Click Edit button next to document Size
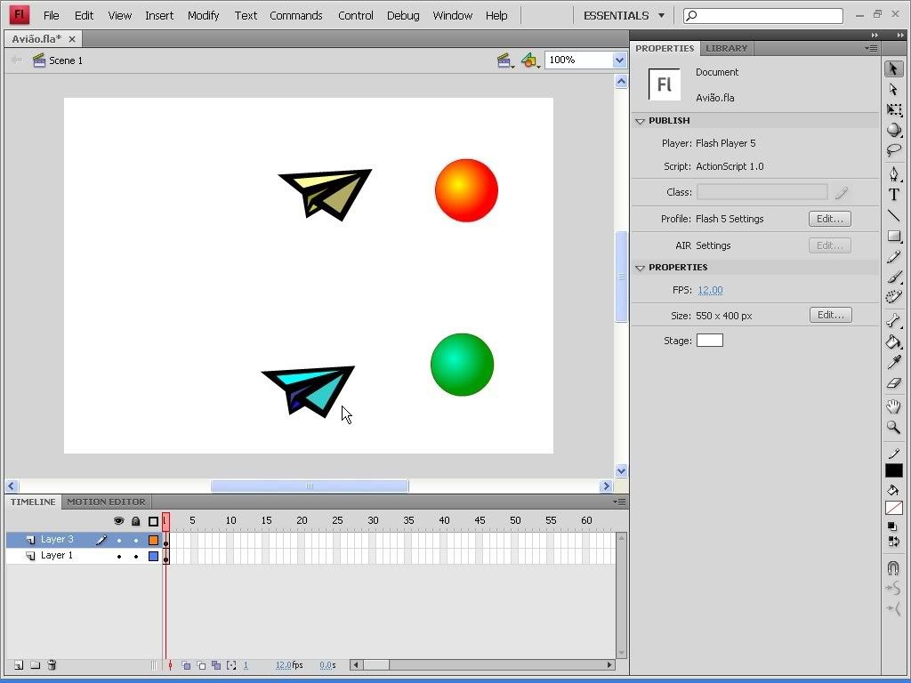This screenshot has width=911, height=683. point(829,315)
